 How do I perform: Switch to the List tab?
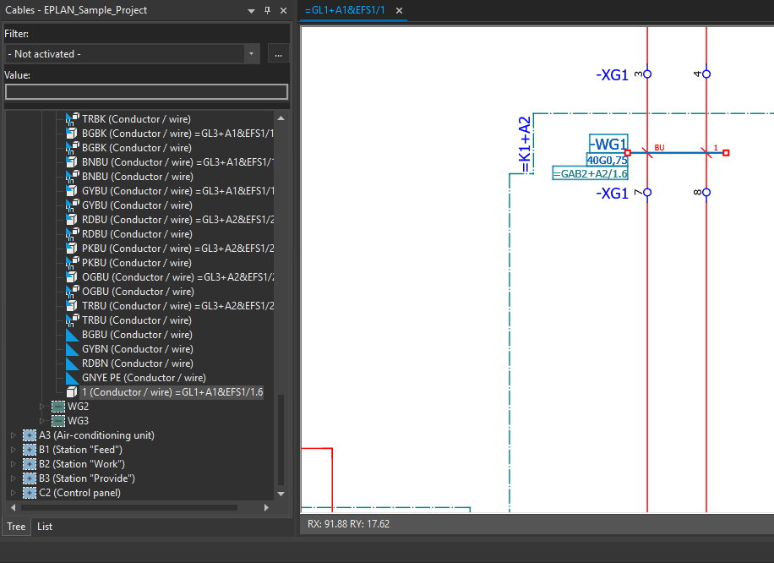[x=44, y=526]
